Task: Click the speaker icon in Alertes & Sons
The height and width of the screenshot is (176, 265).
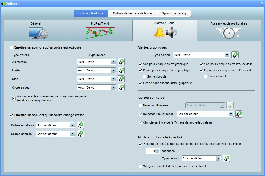Action: (x=171, y=33)
